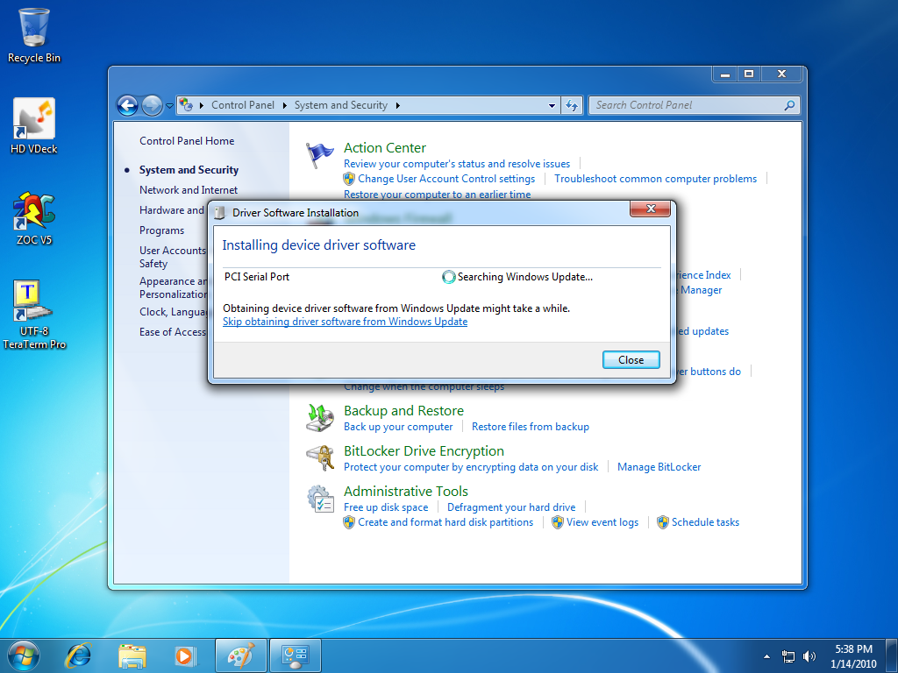This screenshot has width=898, height=673.
Task: Open Control Panel Home
Action: (187, 141)
